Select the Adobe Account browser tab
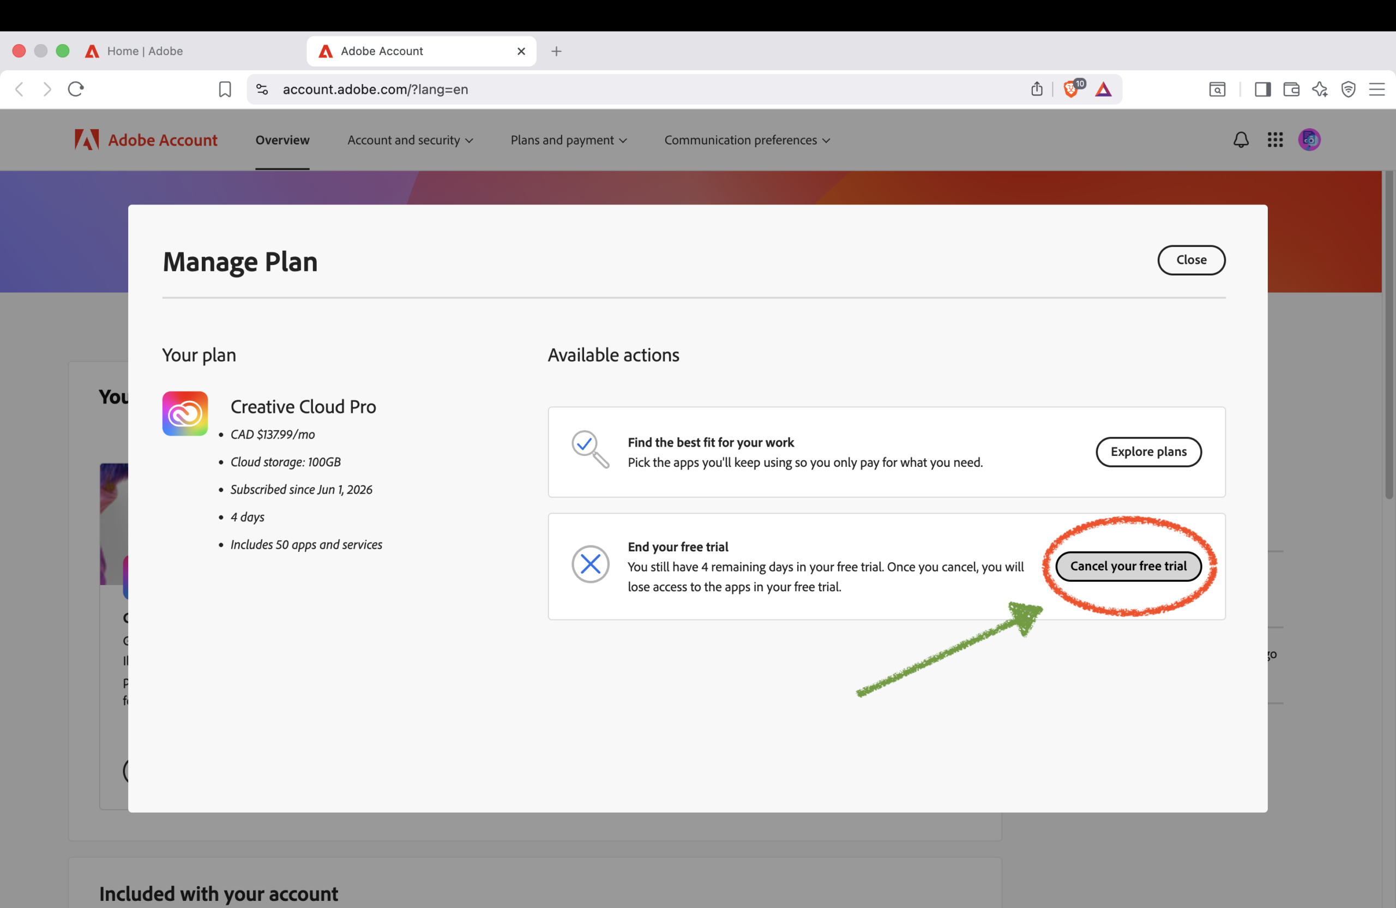The image size is (1396, 908). pos(420,51)
